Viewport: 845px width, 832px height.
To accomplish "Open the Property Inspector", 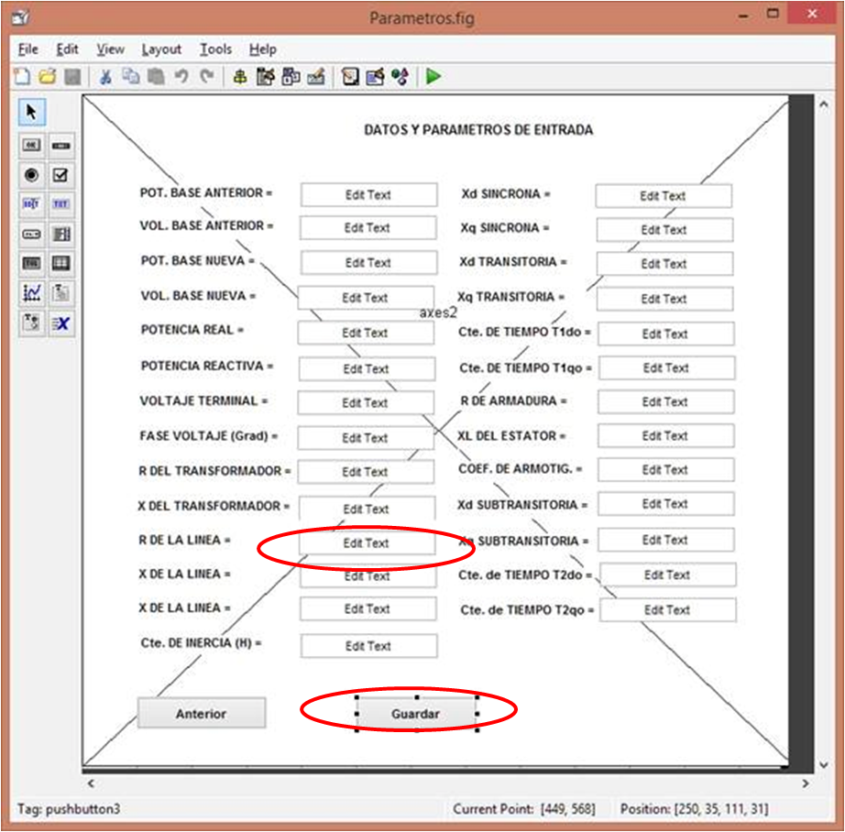I will pyautogui.click(x=375, y=77).
